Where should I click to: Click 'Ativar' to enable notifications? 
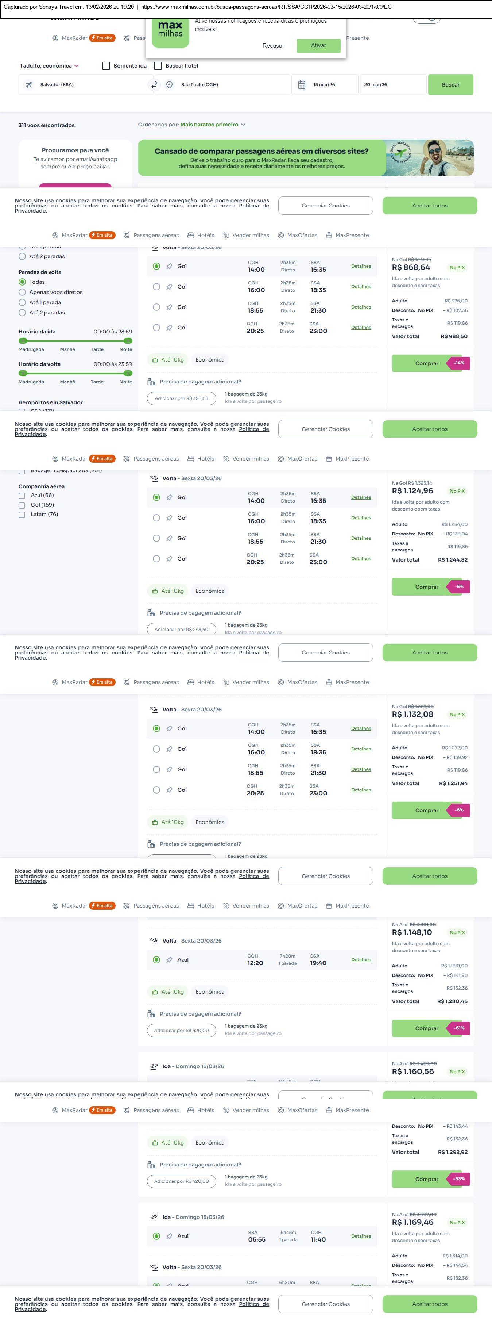pyautogui.click(x=318, y=46)
